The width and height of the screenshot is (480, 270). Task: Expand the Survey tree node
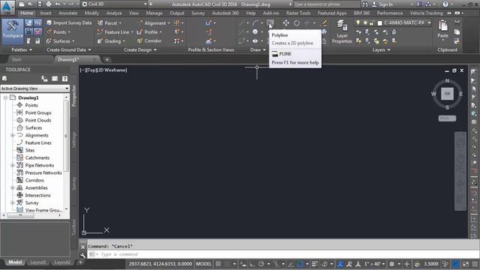[x=13, y=202]
